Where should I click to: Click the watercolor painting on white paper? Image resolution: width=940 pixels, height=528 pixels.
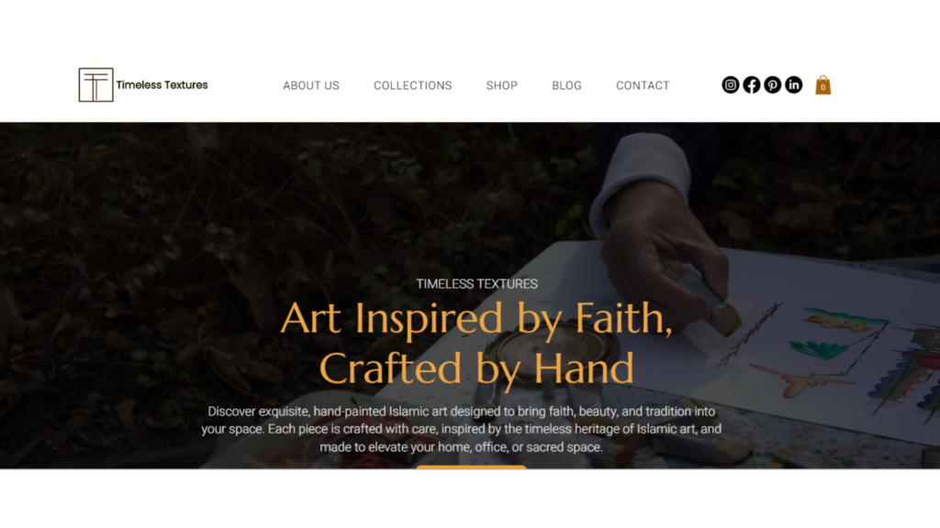(x=839, y=353)
